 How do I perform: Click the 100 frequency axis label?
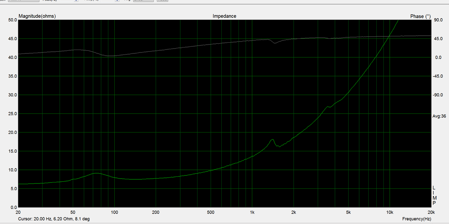pos(114,212)
